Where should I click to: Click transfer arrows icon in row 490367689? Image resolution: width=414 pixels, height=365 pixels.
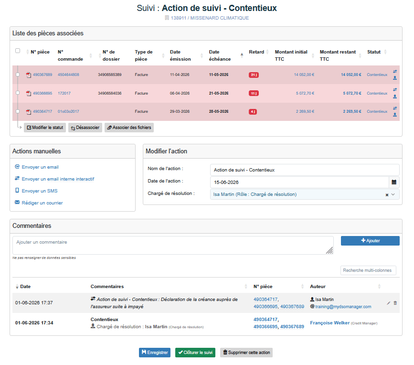tap(395, 71)
